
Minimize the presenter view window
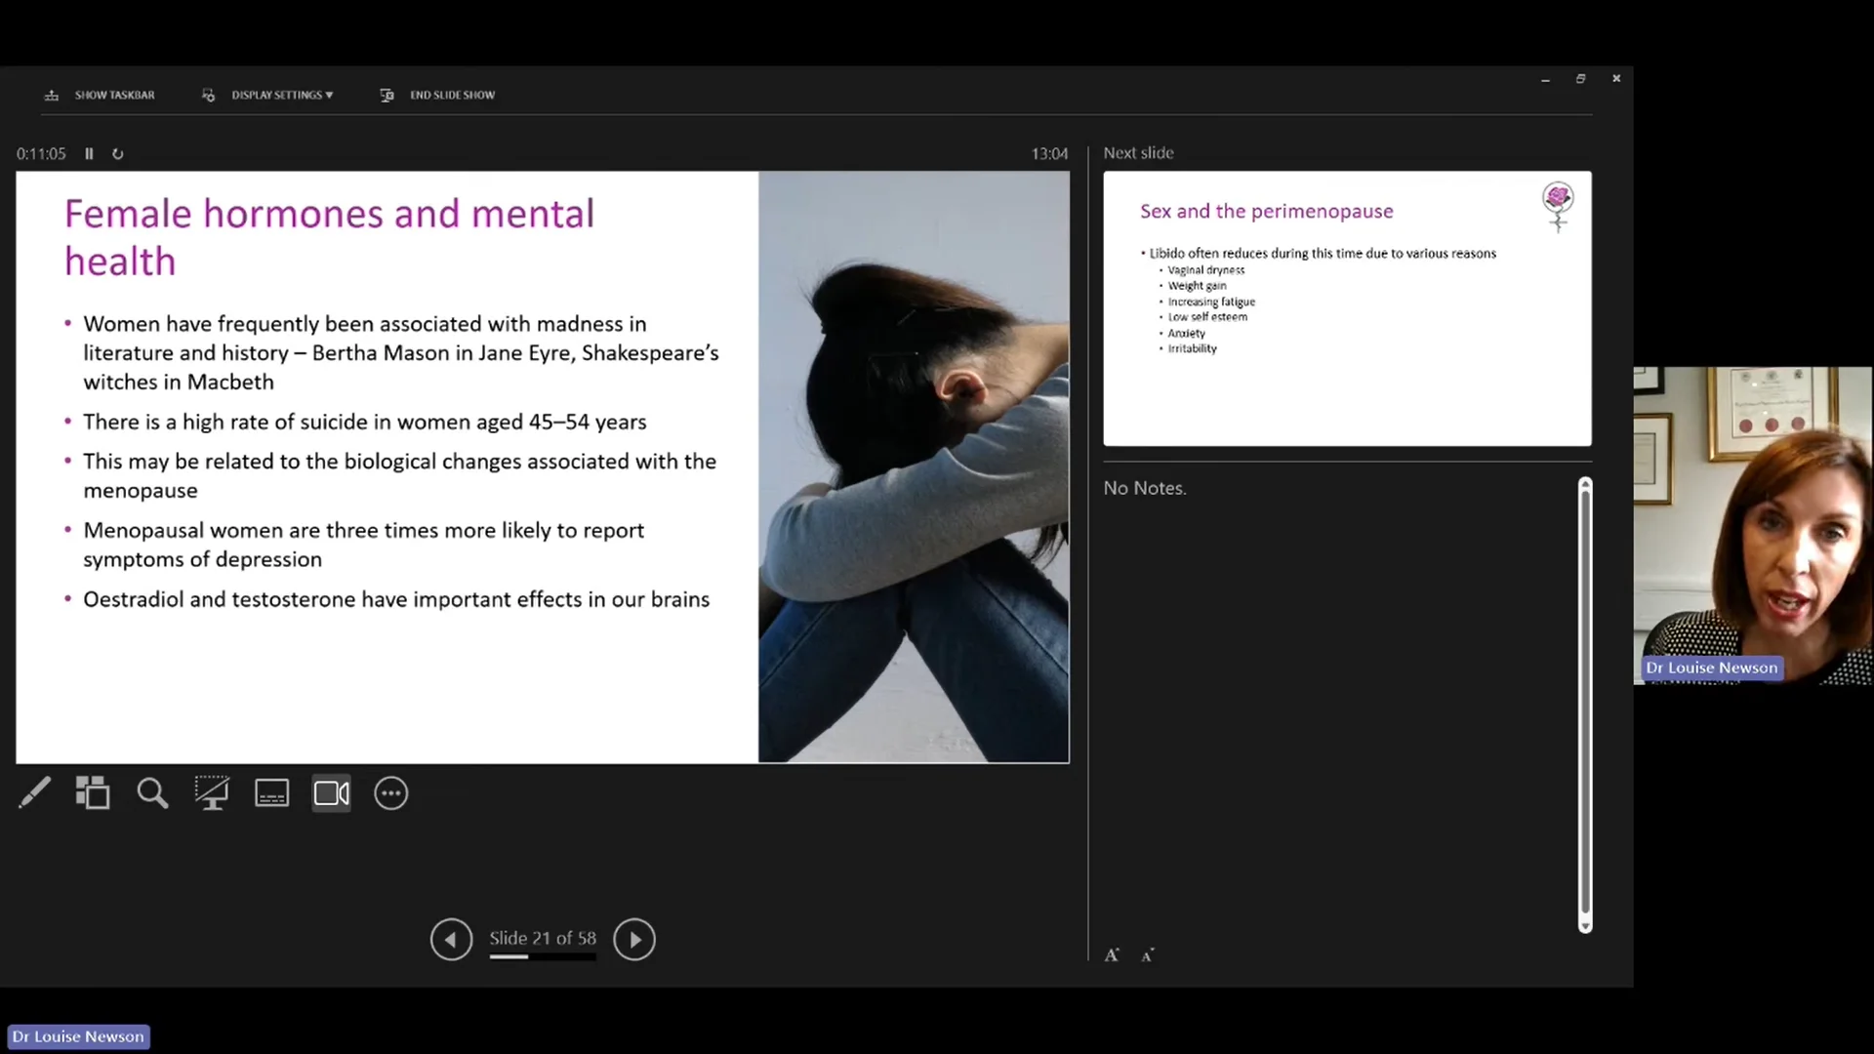(1545, 79)
